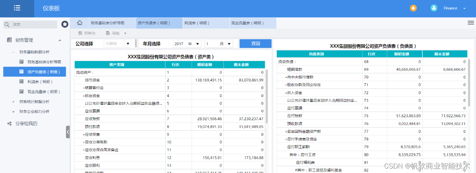Open the tab list menu icon at far right
This screenshot has height=173, width=476.
[x=470, y=23]
